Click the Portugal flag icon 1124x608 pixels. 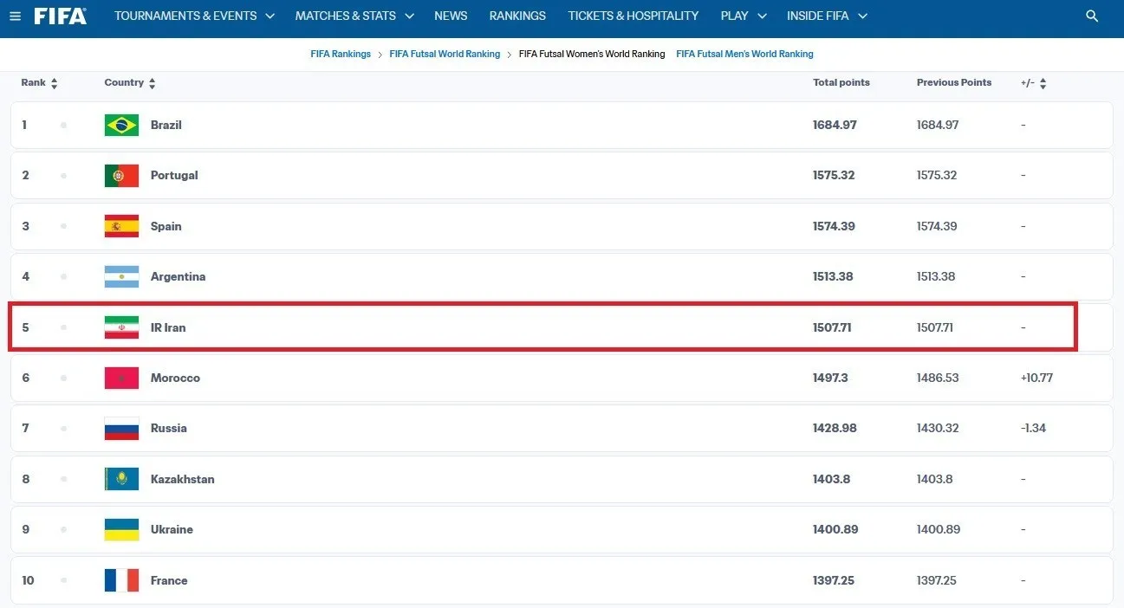(121, 176)
